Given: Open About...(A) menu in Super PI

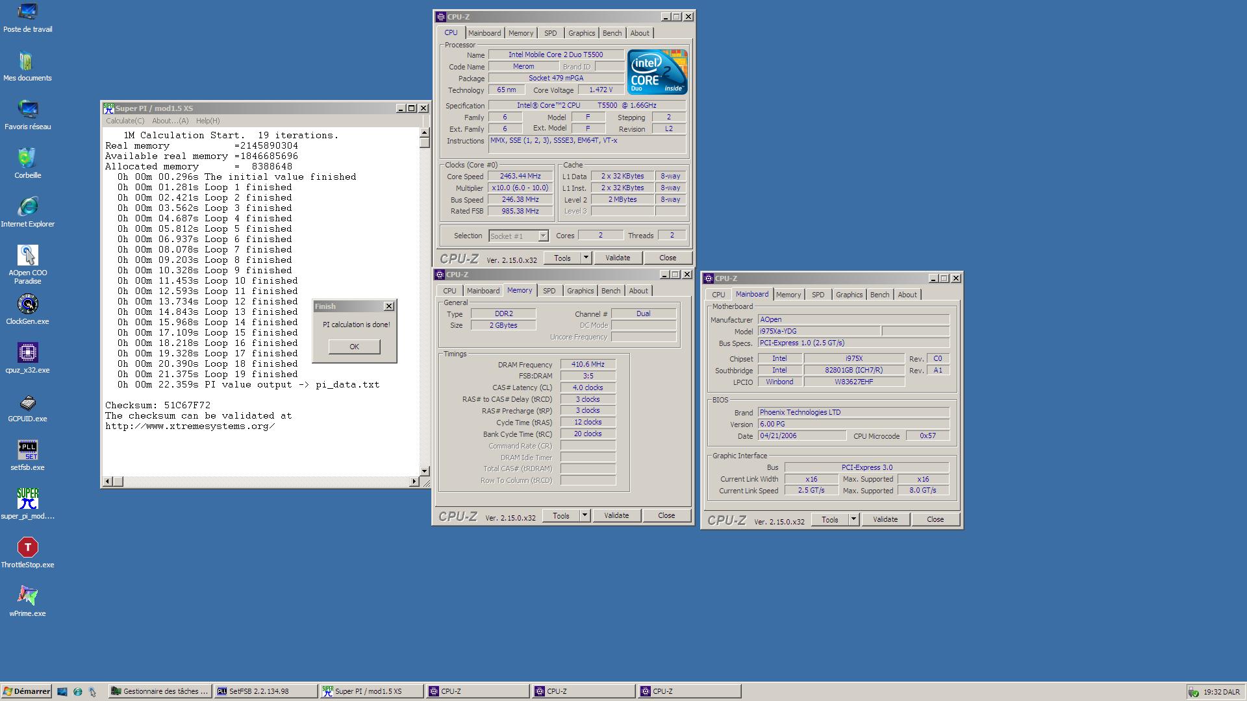Looking at the screenshot, I should pyautogui.click(x=170, y=121).
